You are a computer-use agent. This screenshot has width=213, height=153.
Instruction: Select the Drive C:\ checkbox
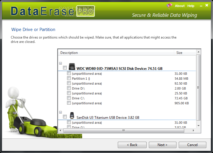(x=69, y=98)
